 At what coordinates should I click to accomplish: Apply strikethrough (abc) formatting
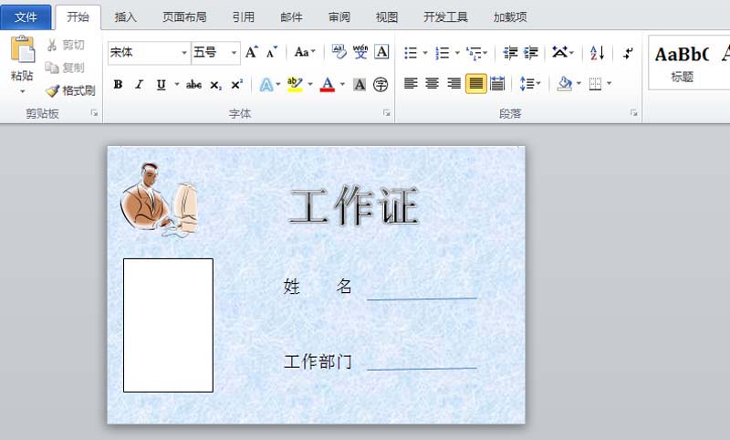click(x=193, y=85)
